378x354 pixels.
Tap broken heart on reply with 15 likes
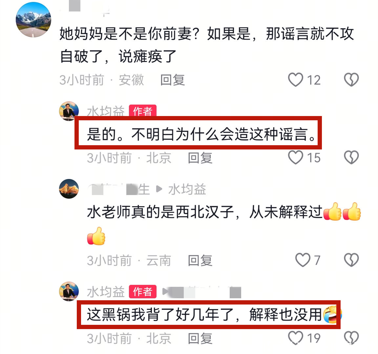351,157
